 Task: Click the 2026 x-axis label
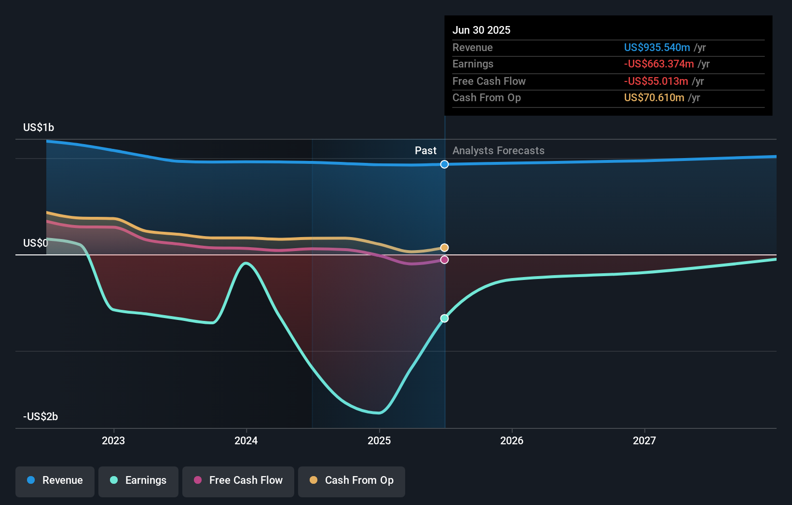pyautogui.click(x=512, y=441)
